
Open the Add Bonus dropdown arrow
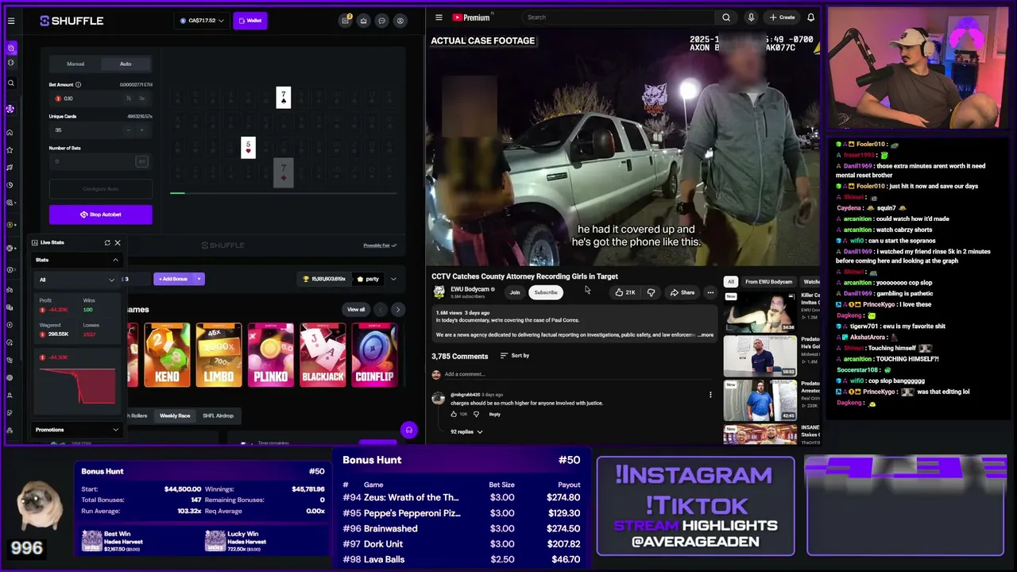click(199, 279)
